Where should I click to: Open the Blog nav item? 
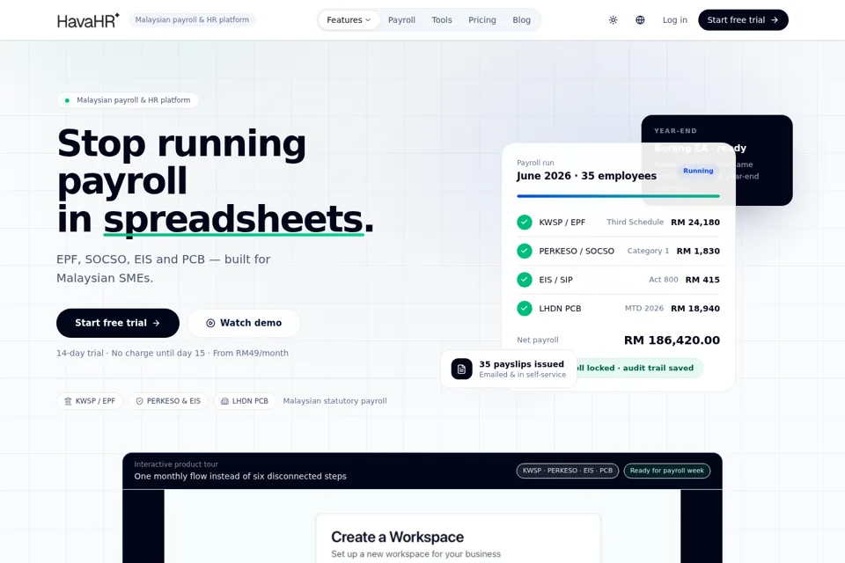click(x=521, y=20)
